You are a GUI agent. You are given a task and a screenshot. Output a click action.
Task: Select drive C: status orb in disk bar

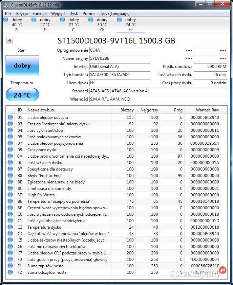(62, 20)
